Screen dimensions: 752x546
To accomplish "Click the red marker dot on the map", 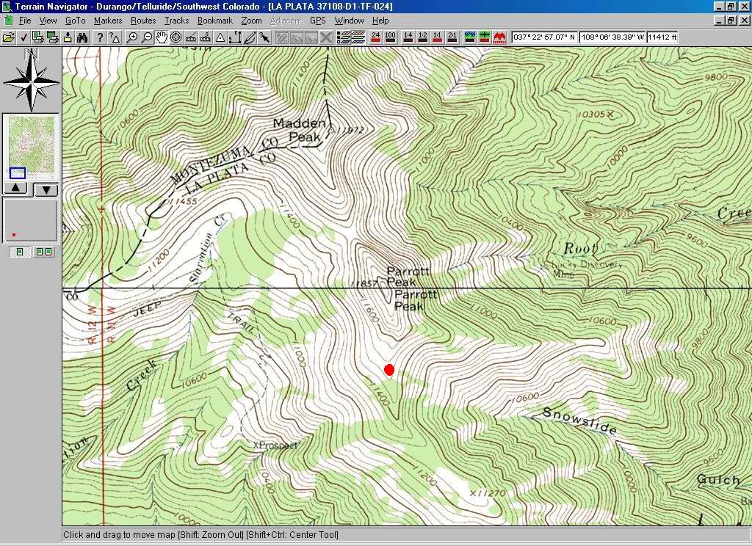I will coord(389,370).
